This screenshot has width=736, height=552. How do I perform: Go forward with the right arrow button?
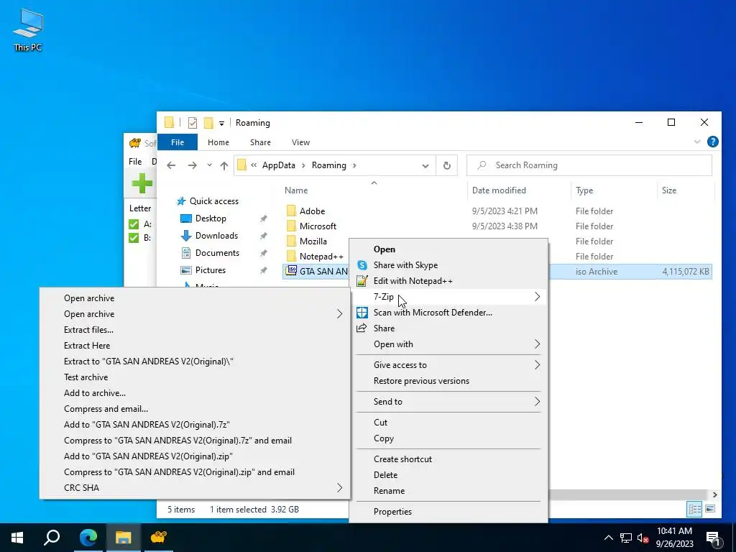[192, 165]
